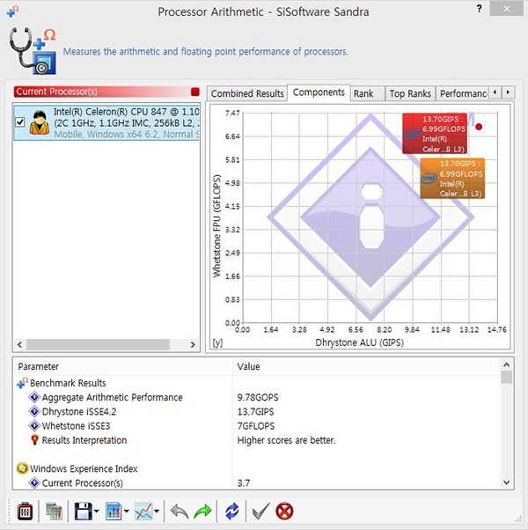
Task: Click the grey back arrow
Action: tap(180, 512)
